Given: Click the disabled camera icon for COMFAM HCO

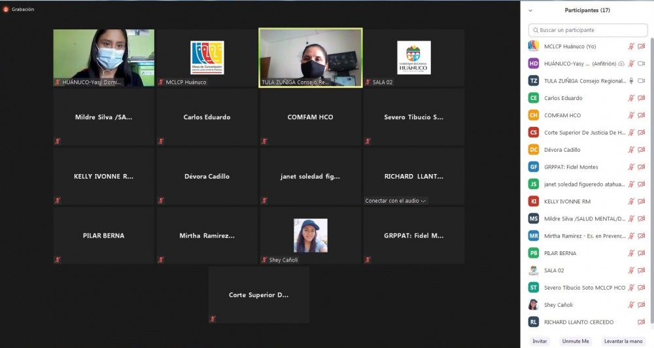Looking at the screenshot, I should [642, 115].
